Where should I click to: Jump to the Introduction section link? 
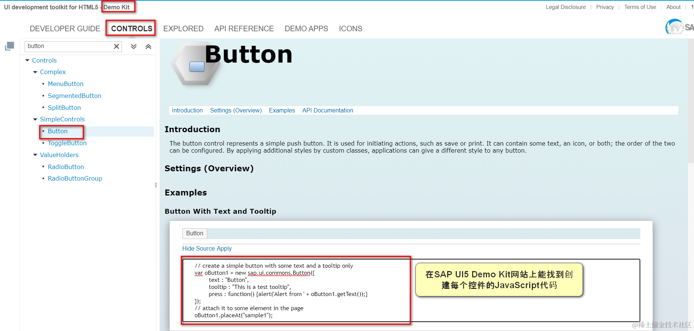(x=187, y=111)
